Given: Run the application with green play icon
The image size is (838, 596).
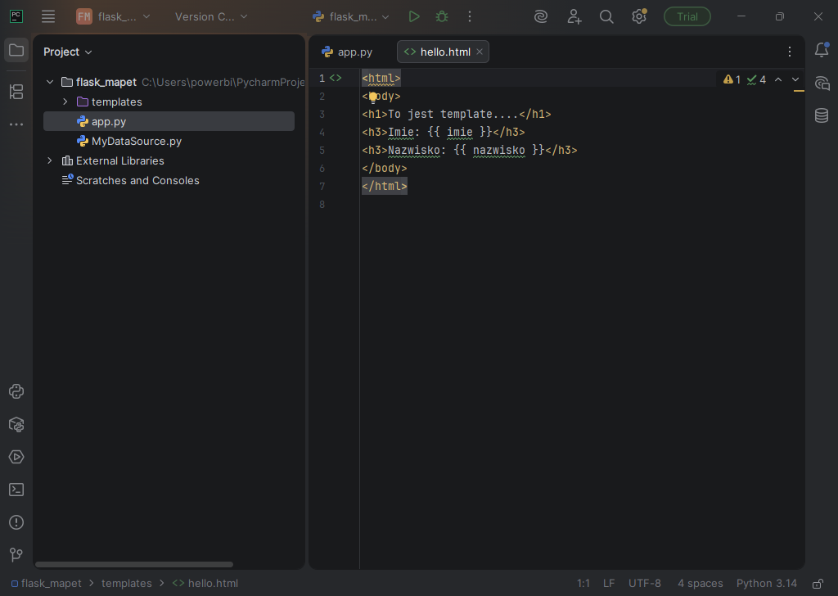Looking at the screenshot, I should coord(413,16).
